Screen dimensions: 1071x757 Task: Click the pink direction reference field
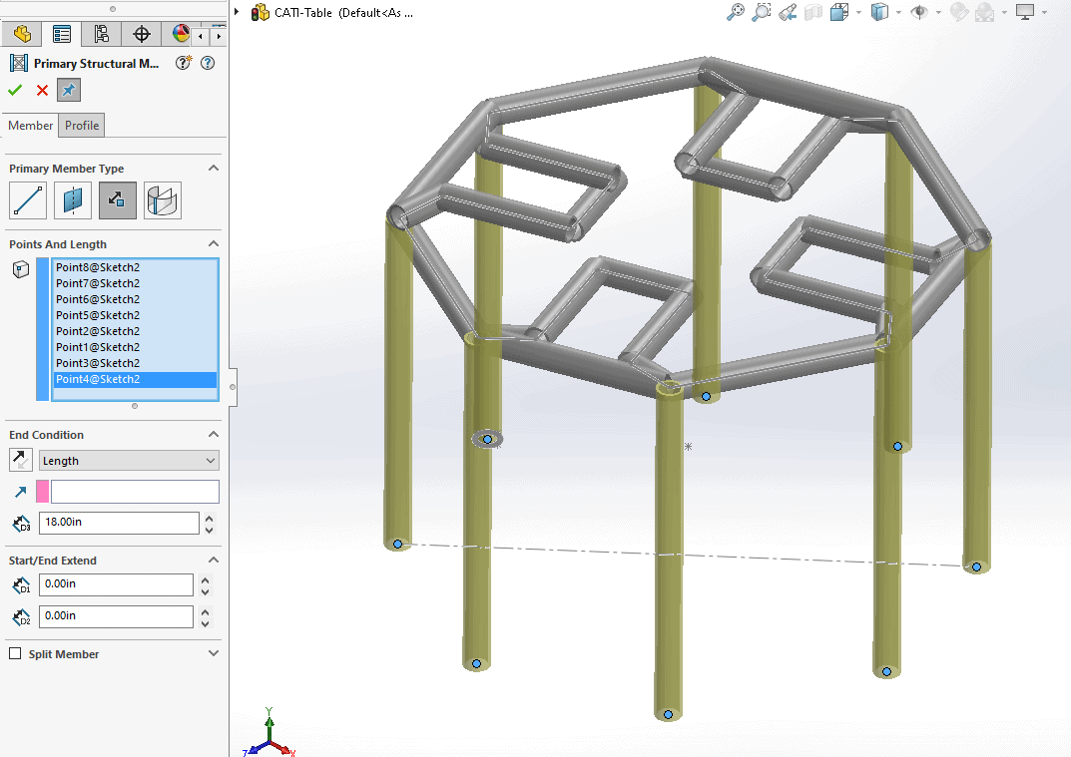click(x=135, y=492)
